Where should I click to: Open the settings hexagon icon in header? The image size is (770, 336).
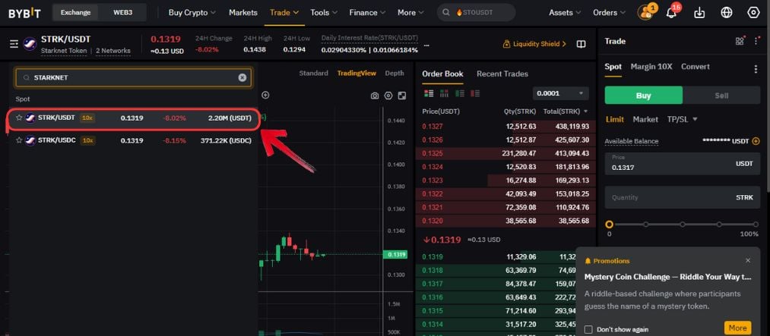tap(753, 13)
